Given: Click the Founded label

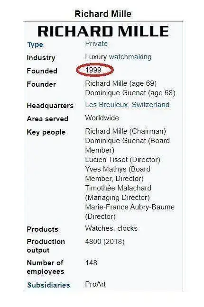Looking at the screenshot, I should click(x=42, y=71).
